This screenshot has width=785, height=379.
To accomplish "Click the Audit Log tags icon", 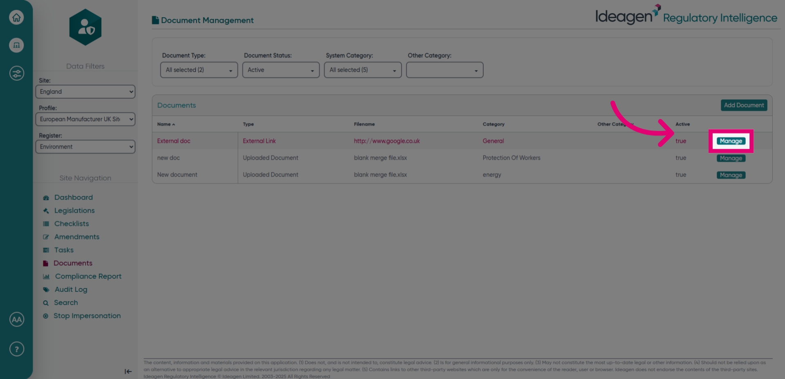I will pyautogui.click(x=46, y=290).
